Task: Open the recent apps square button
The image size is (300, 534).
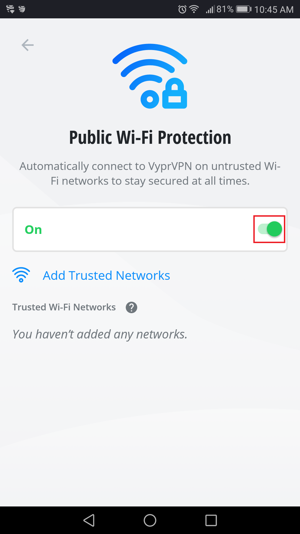Action: [211, 520]
